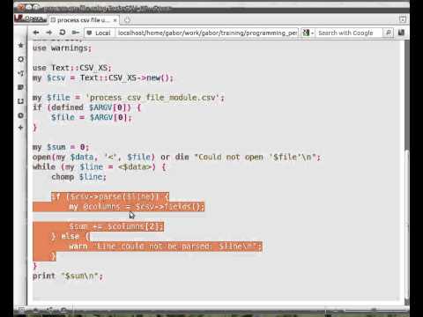Click the wand/password key icon
This screenshot has height=317, width=423.
point(75,33)
